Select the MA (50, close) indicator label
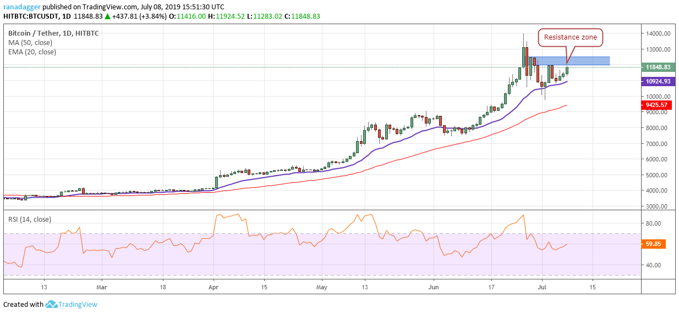The image size is (679, 314). coord(31,42)
